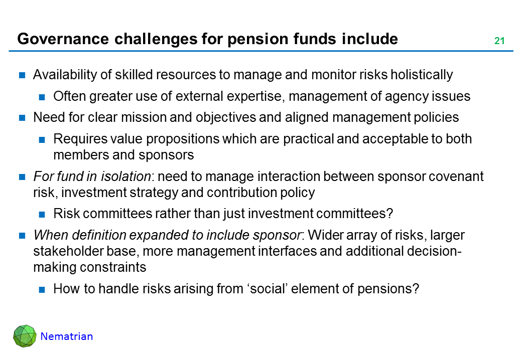
Task: Click the bullet marker beside 'For fund in isolation'
Action: [22, 177]
